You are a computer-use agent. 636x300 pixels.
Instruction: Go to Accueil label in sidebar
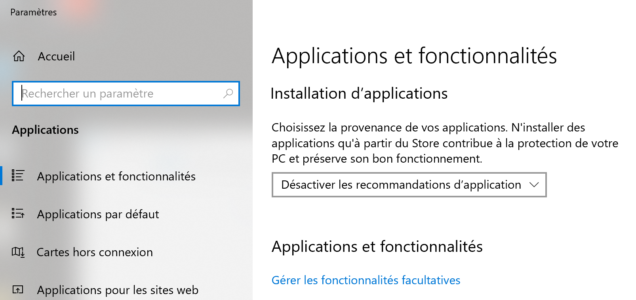click(56, 56)
